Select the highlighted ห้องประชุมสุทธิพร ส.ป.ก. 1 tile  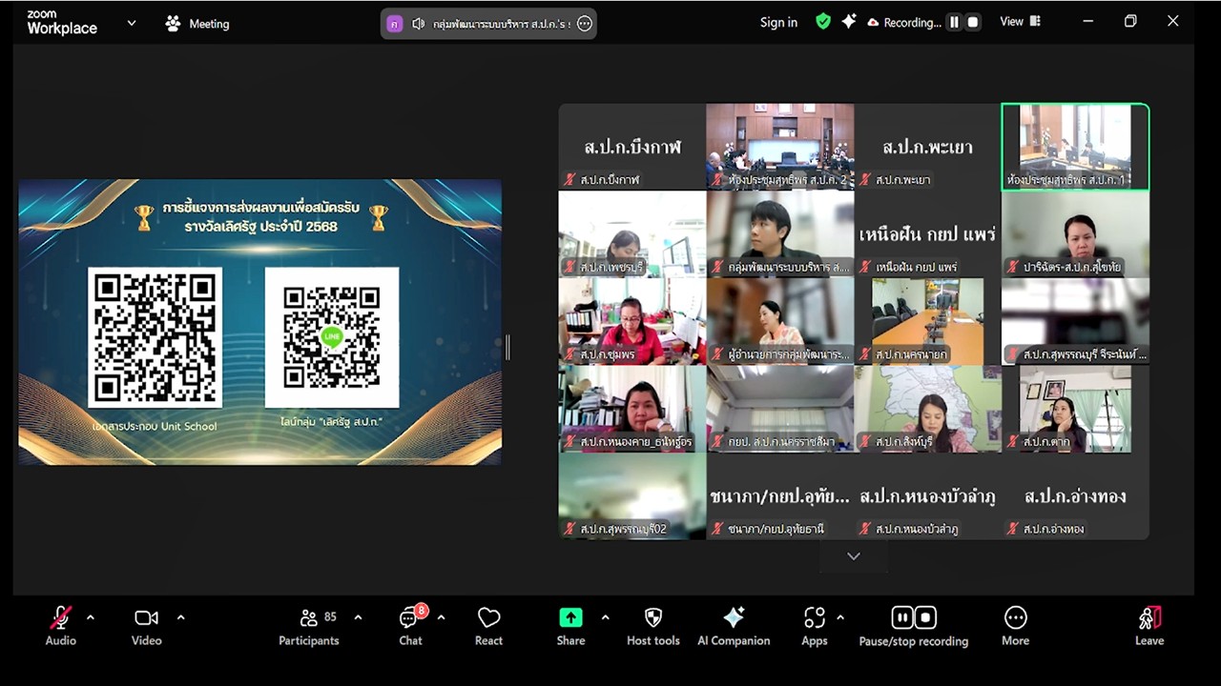click(1075, 147)
